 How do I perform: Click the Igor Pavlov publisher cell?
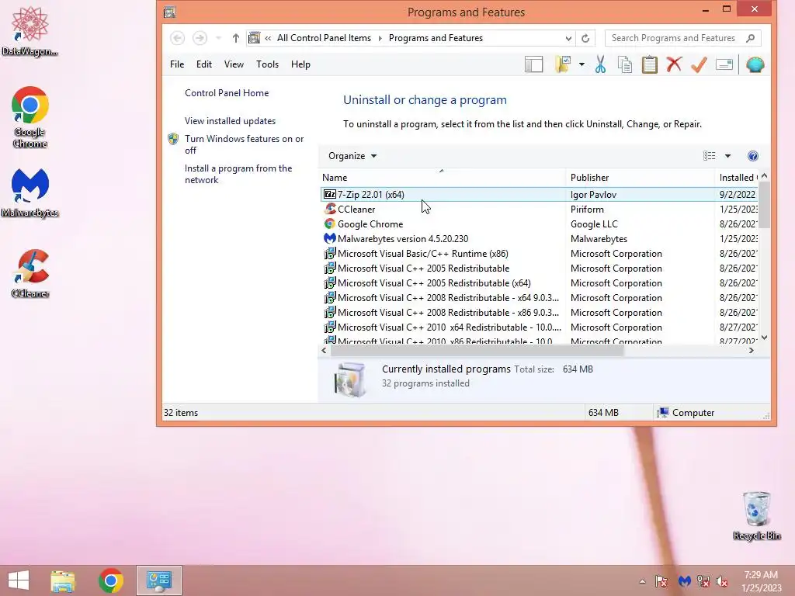click(x=593, y=195)
